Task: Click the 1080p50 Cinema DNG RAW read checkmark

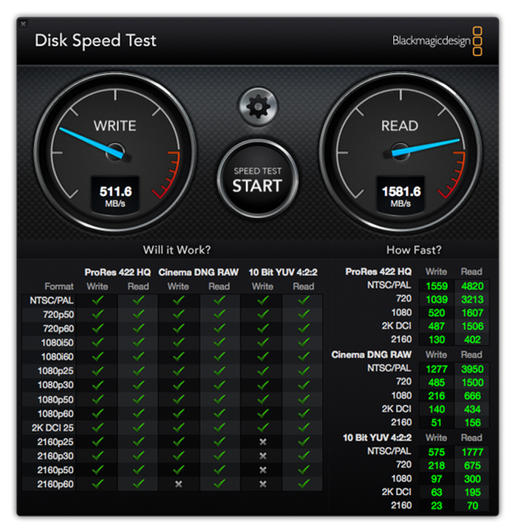Action: [x=219, y=400]
